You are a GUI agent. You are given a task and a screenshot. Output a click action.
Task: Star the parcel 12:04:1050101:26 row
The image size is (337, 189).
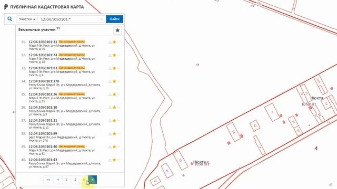(114, 94)
